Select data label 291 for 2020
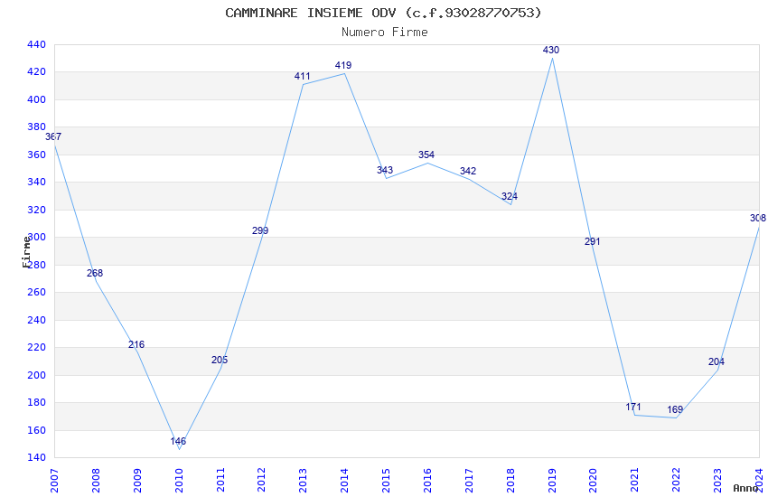This screenshot has width=768, height=497. (x=592, y=241)
